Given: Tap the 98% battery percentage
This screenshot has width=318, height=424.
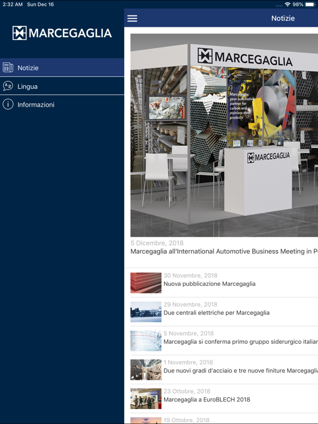Looking at the screenshot, I should pos(298,4).
